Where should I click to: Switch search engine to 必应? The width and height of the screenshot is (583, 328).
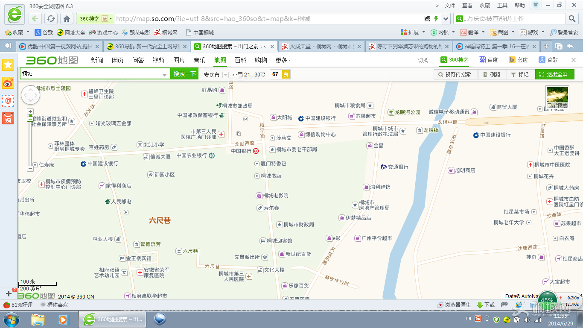tap(518, 60)
